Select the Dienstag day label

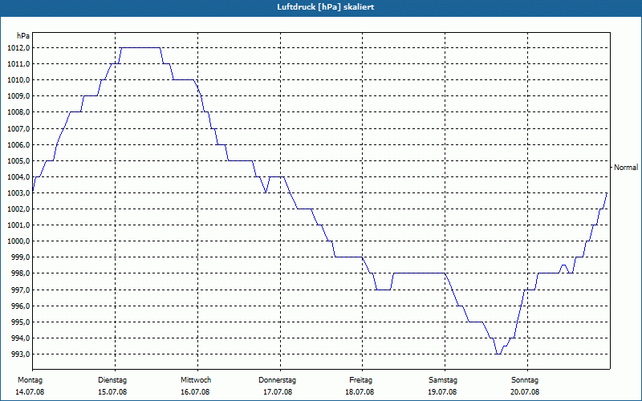112,380
